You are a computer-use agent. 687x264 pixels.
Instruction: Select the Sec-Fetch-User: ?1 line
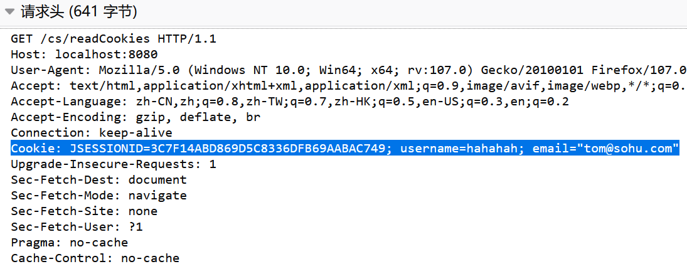click(77, 227)
